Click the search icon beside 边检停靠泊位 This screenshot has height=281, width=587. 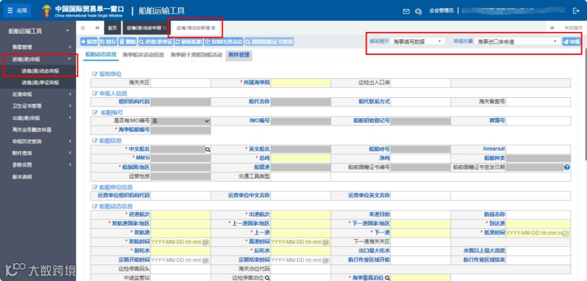coord(268,278)
